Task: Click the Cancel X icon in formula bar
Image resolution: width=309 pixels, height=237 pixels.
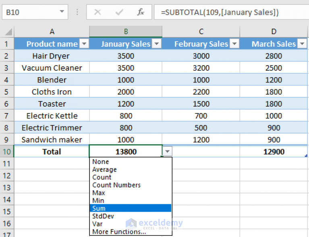Action: point(97,12)
